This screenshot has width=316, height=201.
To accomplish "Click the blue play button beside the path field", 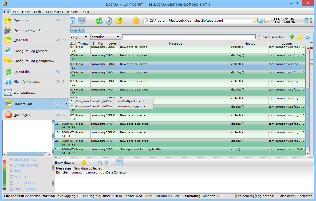I will tap(260, 21).
